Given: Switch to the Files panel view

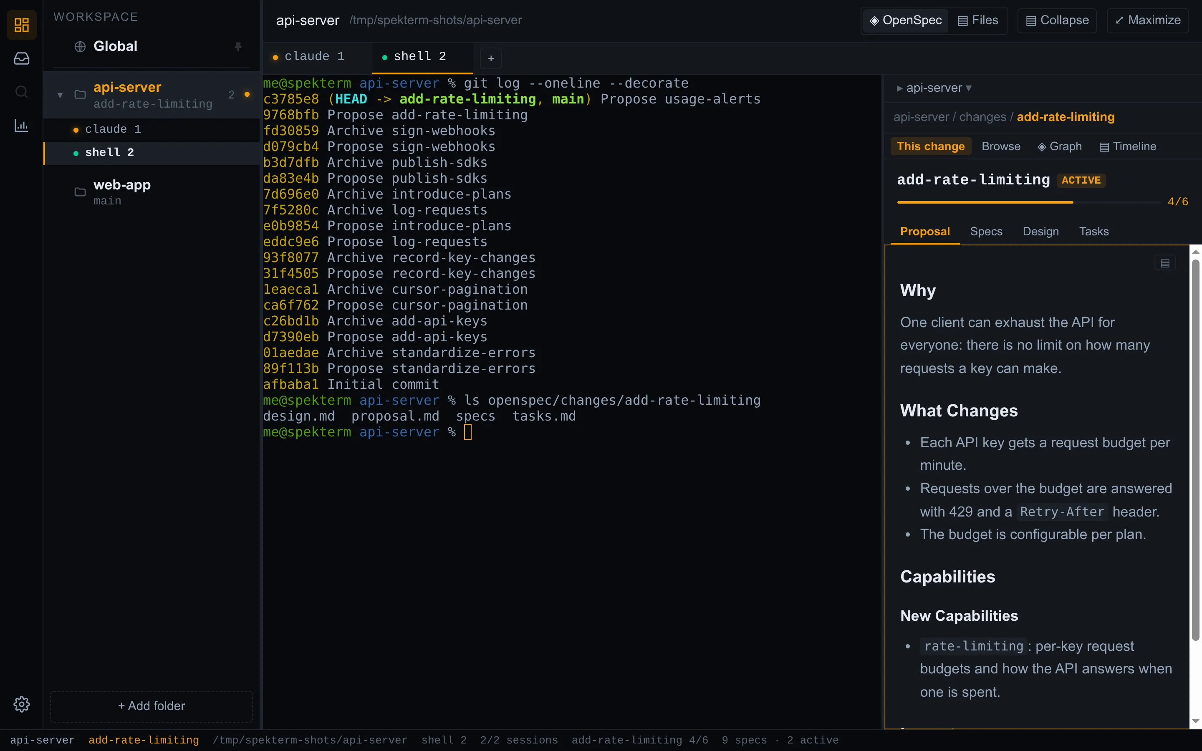Looking at the screenshot, I should [x=978, y=20].
